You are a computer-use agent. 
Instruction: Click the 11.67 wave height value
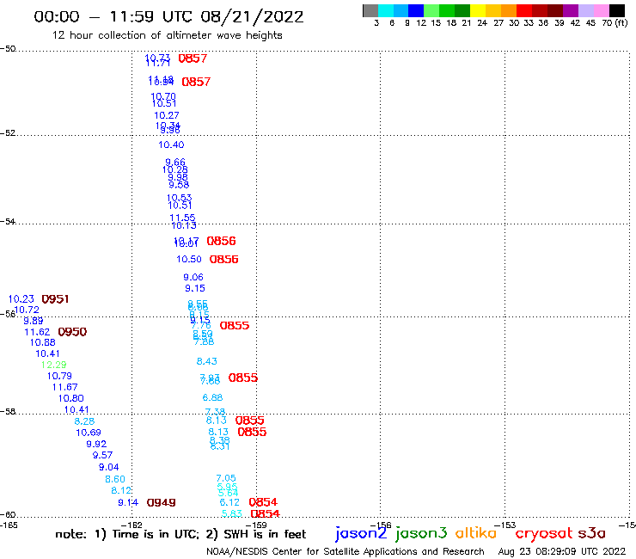click(x=65, y=387)
